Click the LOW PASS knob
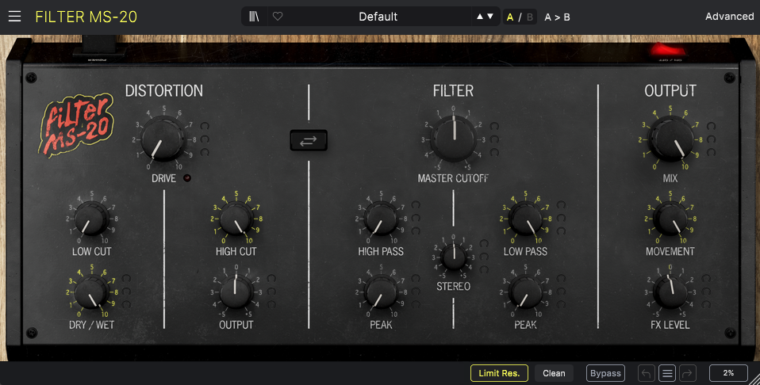760x385 pixels. point(525,219)
